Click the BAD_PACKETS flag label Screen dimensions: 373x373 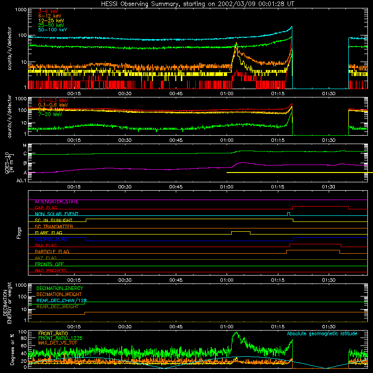pyautogui.click(x=51, y=270)
